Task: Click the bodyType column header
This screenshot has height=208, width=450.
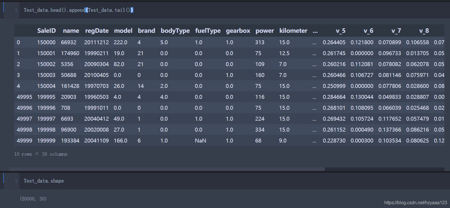Action: (x=175, y=31)
